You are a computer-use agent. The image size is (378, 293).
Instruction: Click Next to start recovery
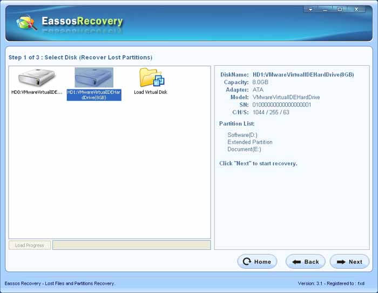(x=349, y=262)
